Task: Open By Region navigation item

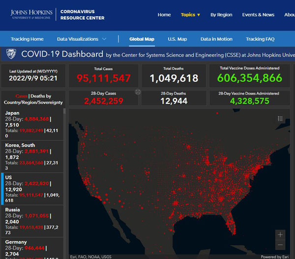Action: [x=221, y=15]
